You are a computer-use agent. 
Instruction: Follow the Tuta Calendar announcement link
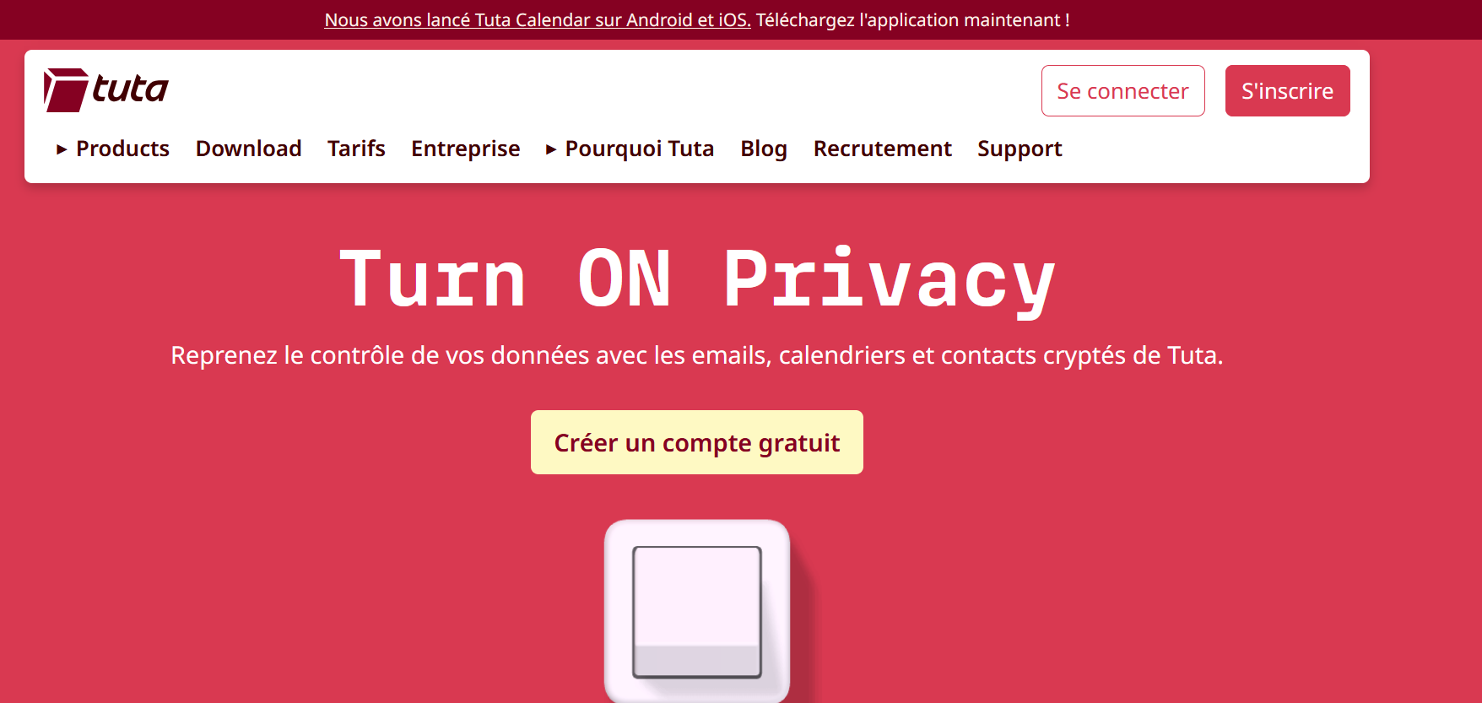point(538,19)
